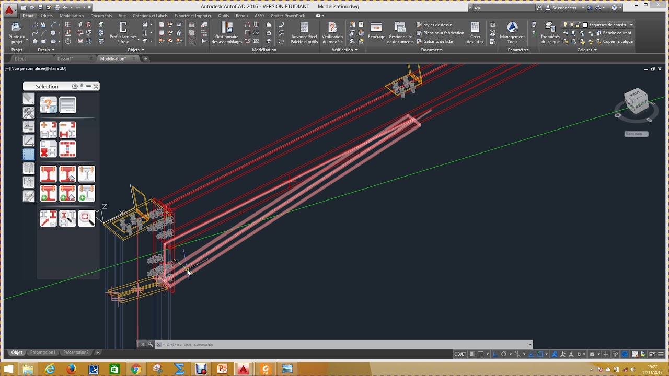This screenshot has height=376, width=669.
Task: Click Créer des listes
Action: [475, 32]
